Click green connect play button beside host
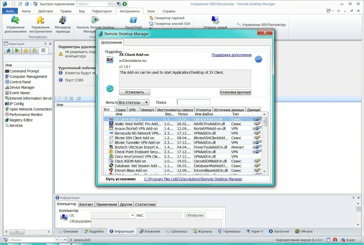364x245 pixels. 125,4
